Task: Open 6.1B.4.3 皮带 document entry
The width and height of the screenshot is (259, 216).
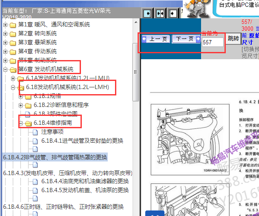Action: click(68, 173)
